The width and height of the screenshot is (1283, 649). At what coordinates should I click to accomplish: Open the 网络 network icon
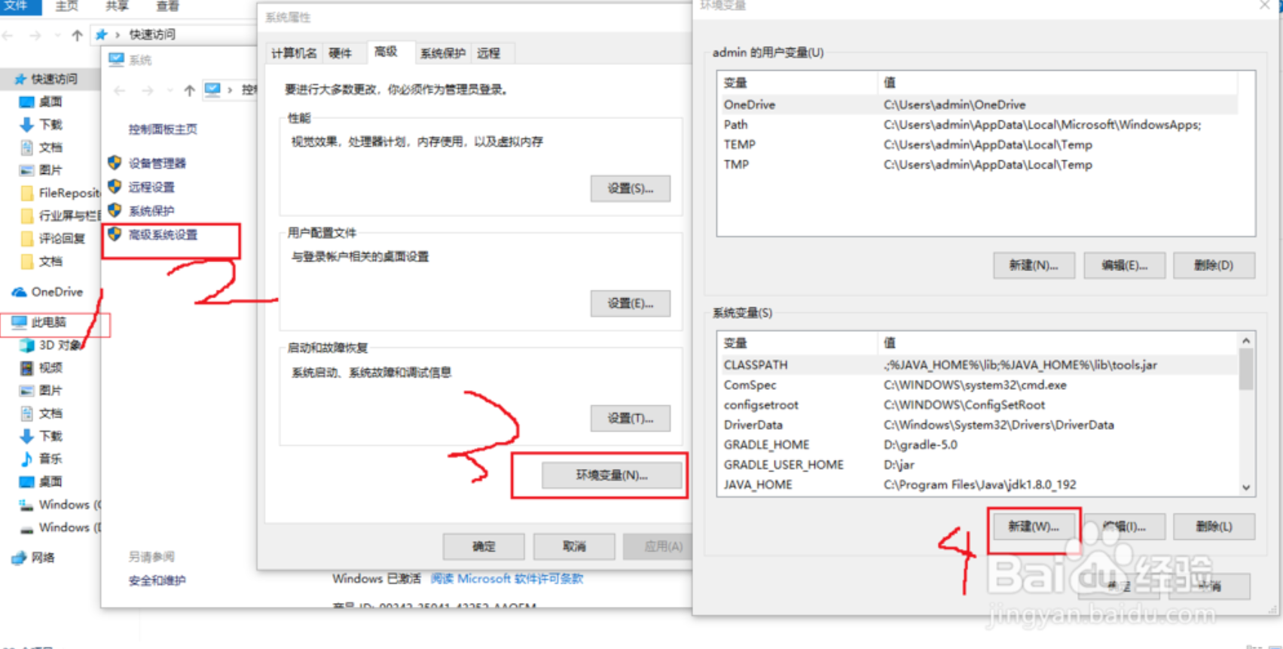[x=19, y=558]
